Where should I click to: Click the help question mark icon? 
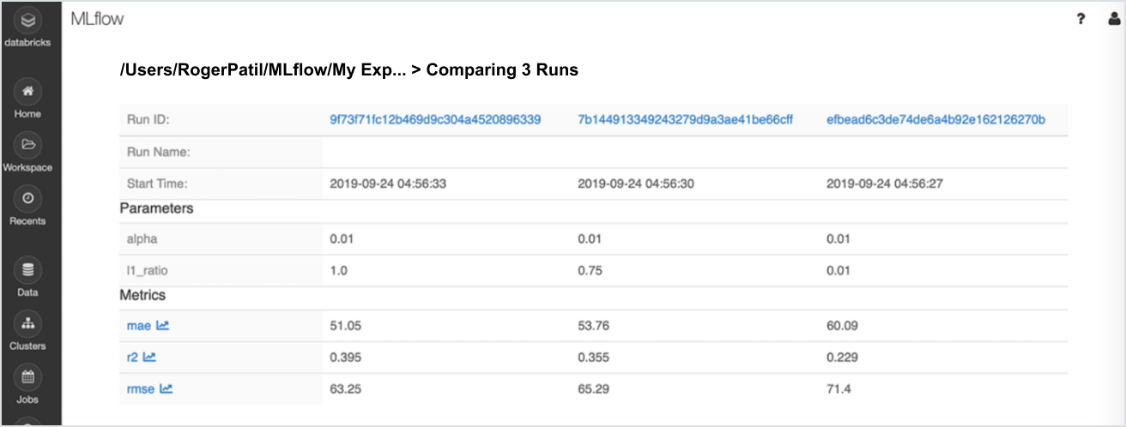pyautogui.click(x=1081, y=20)
